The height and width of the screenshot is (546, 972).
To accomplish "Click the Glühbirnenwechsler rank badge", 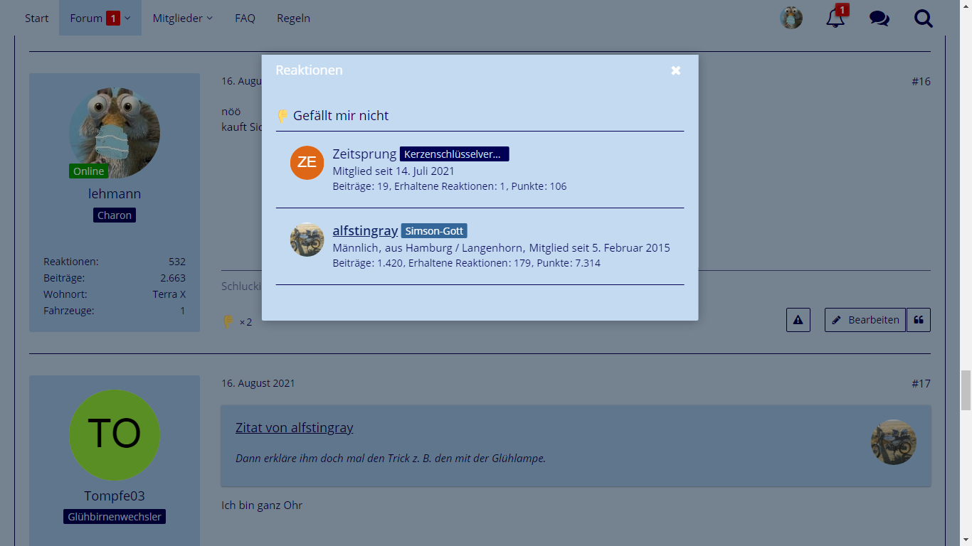I will click(x=115, y=517).
